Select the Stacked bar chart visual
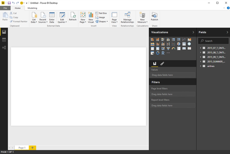Screen dimensions: 230x154 pos(152,39)
